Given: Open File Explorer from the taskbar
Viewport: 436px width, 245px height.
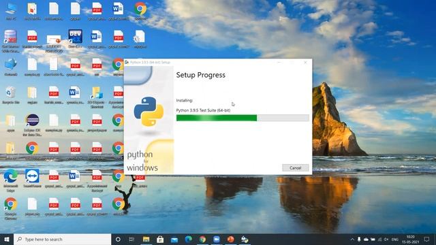Looking at the screenshot, I should 146,239.
